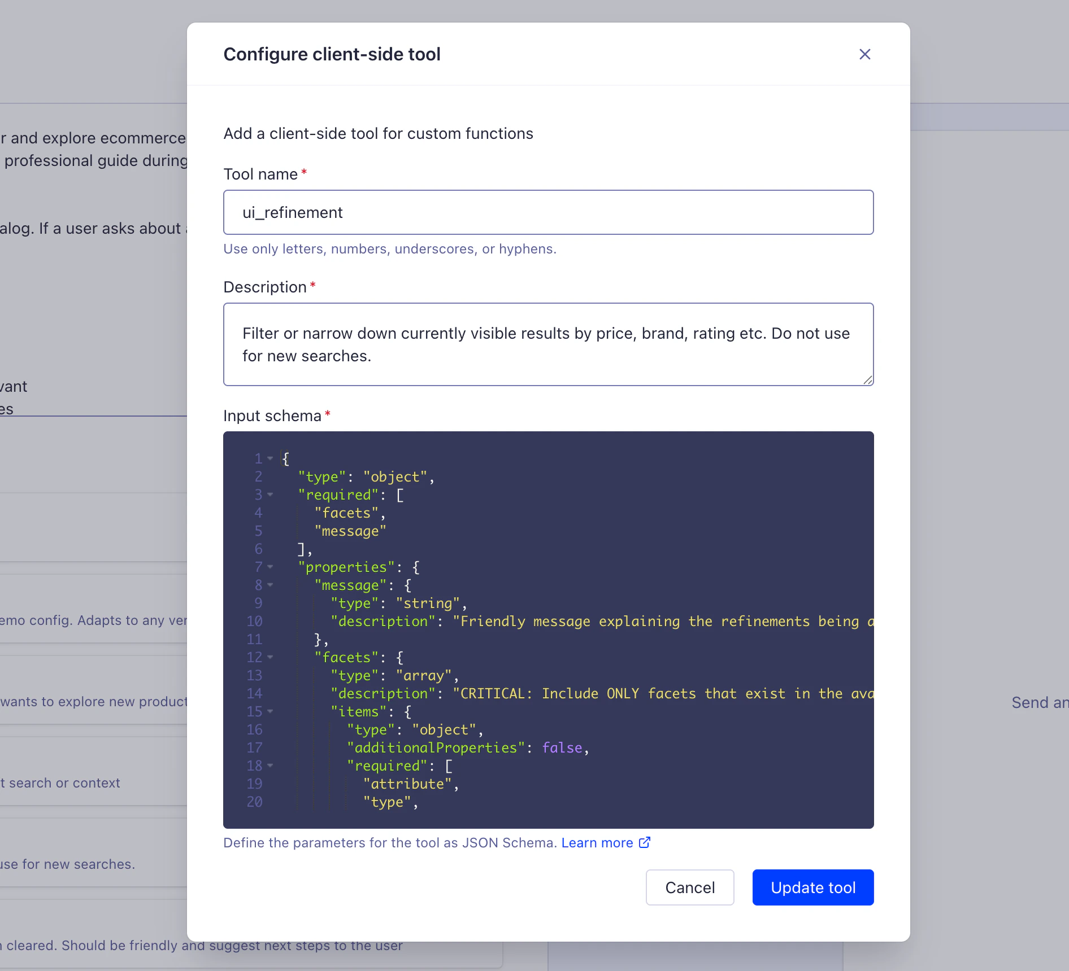
Task: Select the "array" type token on line 13
Action: tap(425, 675)
